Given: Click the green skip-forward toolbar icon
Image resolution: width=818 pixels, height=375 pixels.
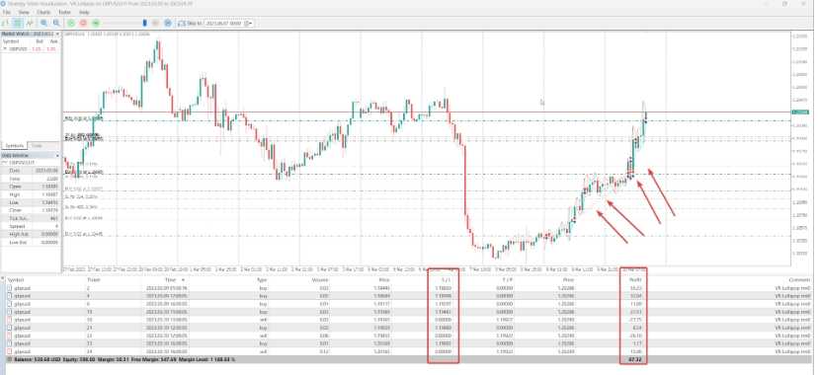Looking at the screenshot, I should (96, 23).
